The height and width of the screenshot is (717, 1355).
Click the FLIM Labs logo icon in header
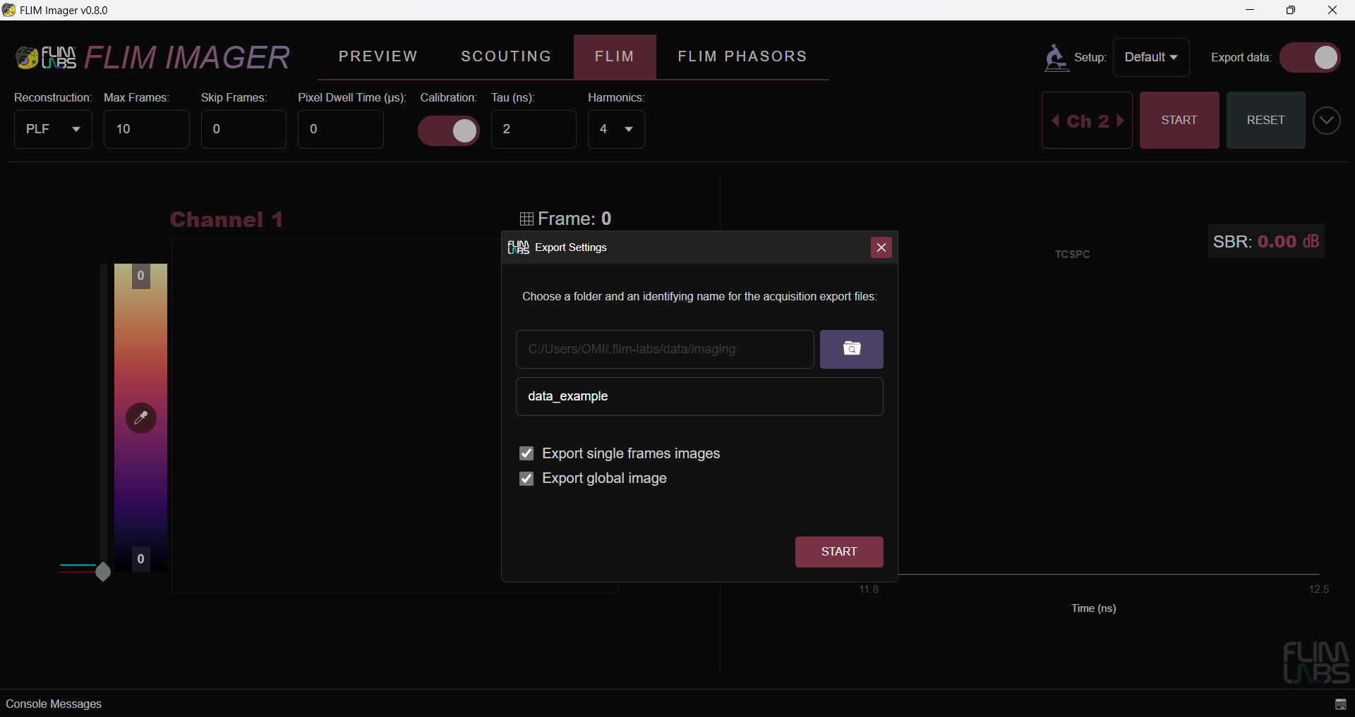46,58
